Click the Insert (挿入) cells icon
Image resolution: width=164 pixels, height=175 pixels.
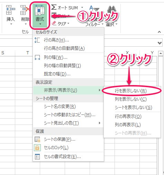click(10, 10)
